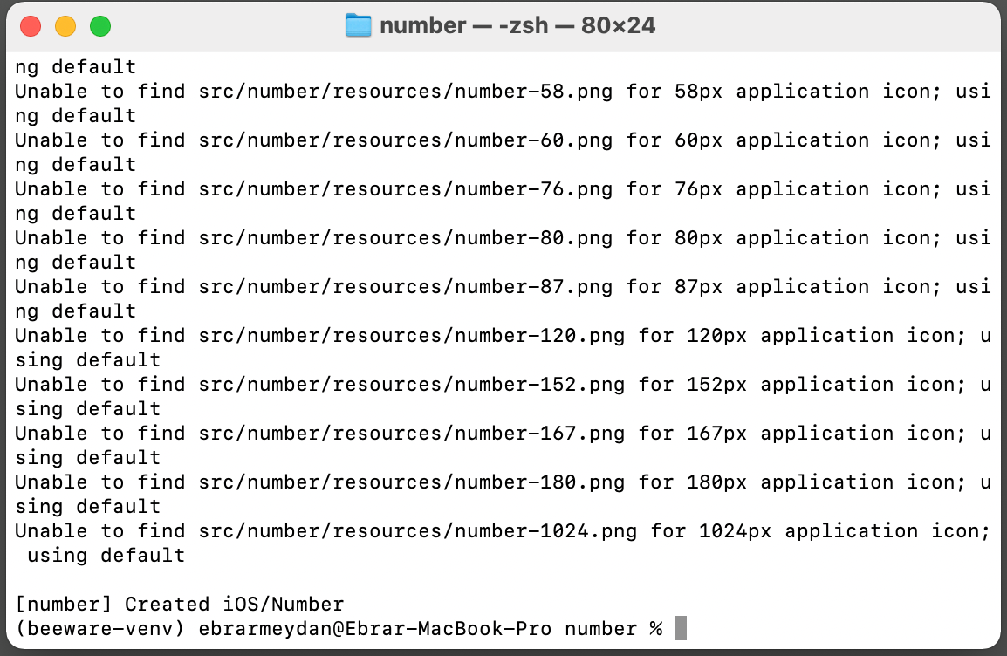Click the blue folder icon in the title bar
Viewport: 1007px width, 656px height.
tap(359, 25)
